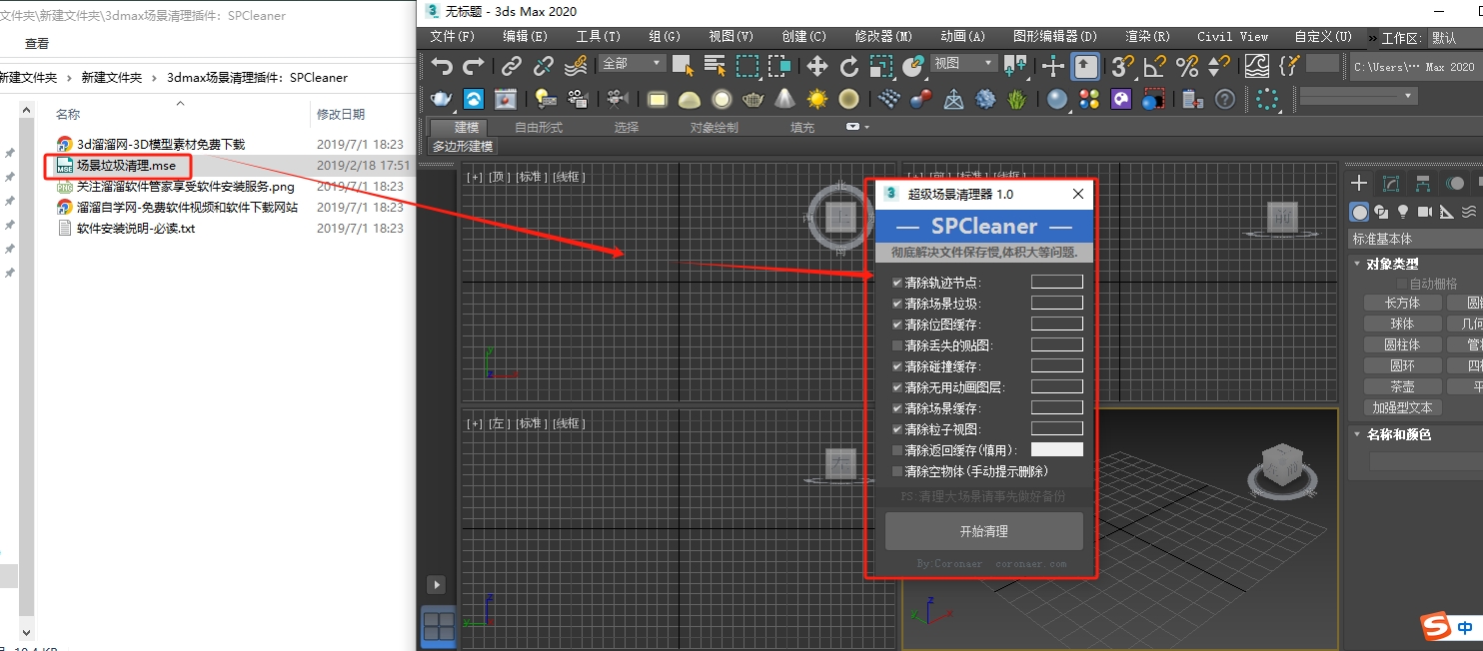The image size is (1483, 651).
Task: Select the Cameras category icon
Action: click(1424, 212)
